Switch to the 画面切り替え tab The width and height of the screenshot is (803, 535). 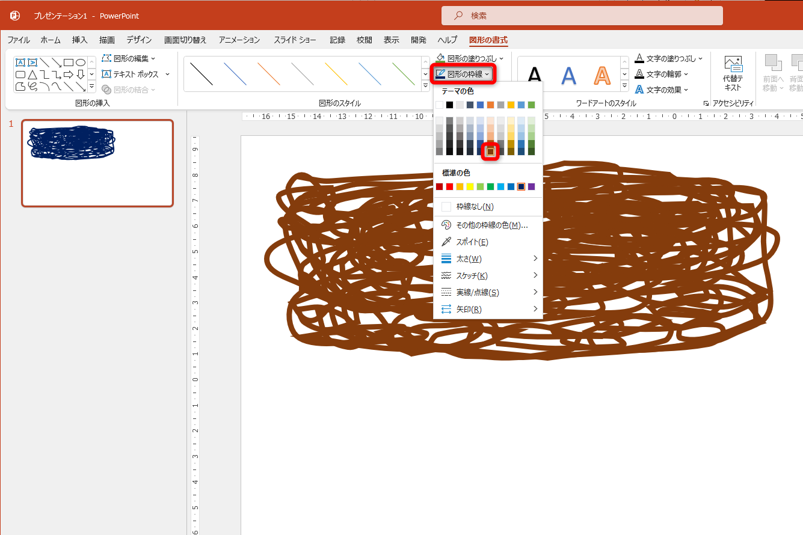point(185,40)
